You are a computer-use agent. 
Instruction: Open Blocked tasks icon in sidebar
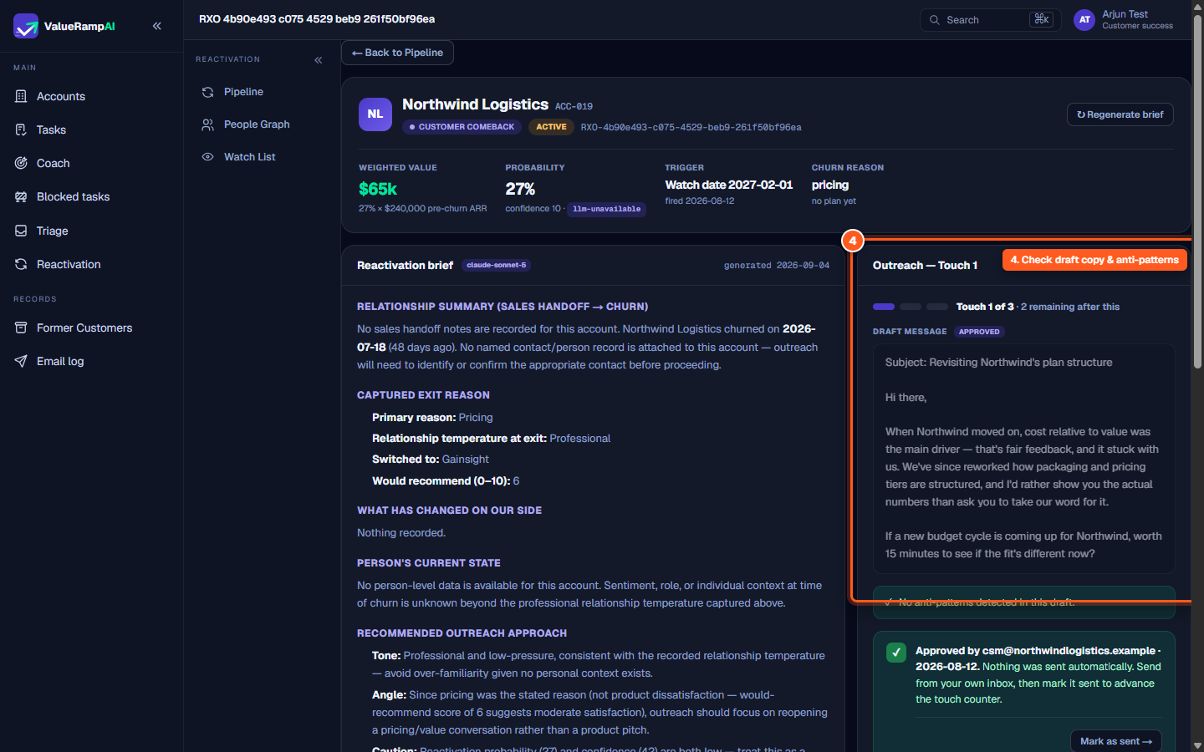21,197
